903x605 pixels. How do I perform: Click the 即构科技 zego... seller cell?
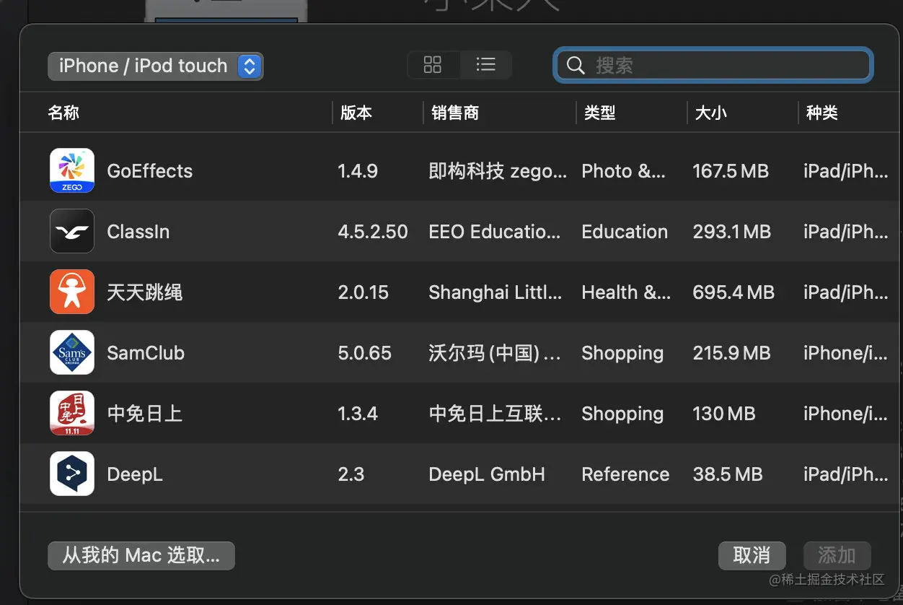(498, 171)
